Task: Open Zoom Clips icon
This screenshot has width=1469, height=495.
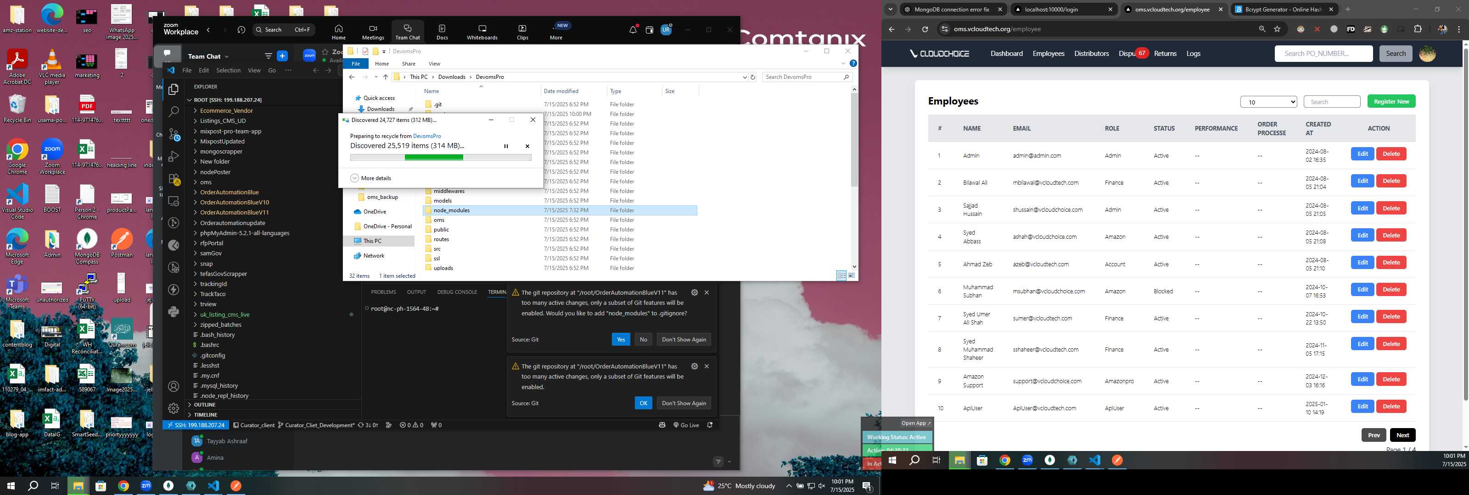Action: tap(522, 33)
